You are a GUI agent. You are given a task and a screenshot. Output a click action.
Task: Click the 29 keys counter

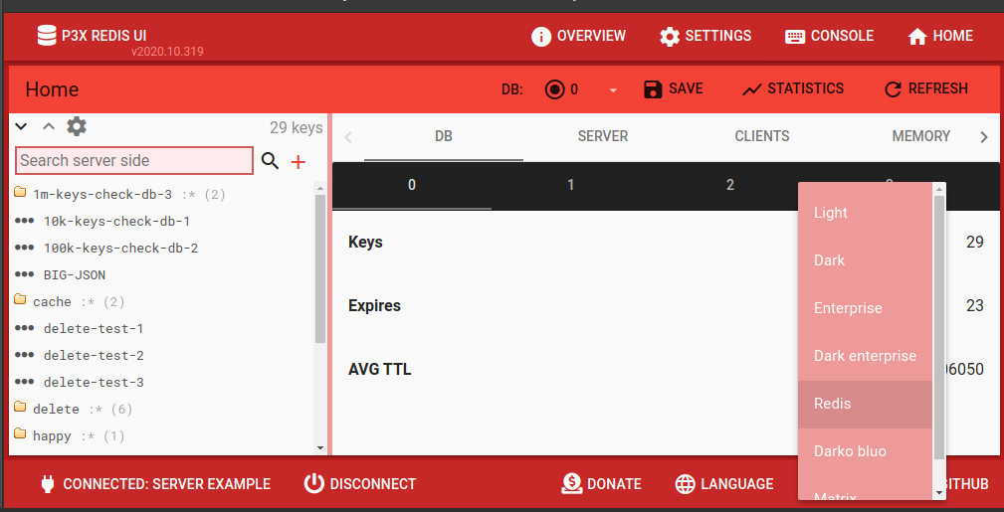point(297,128)
